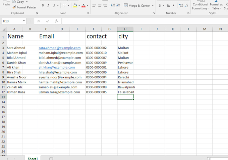The width and height of the screenshot is (228, 160).
Task: Open borders dropdown arrow
Action: 68,5
